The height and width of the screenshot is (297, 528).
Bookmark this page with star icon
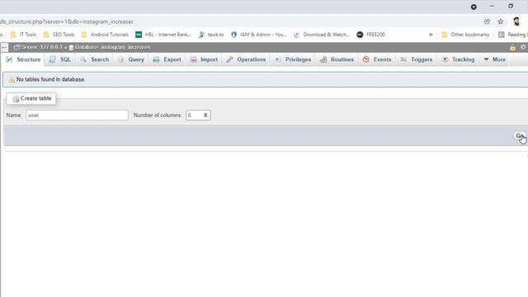click(501, 21)
